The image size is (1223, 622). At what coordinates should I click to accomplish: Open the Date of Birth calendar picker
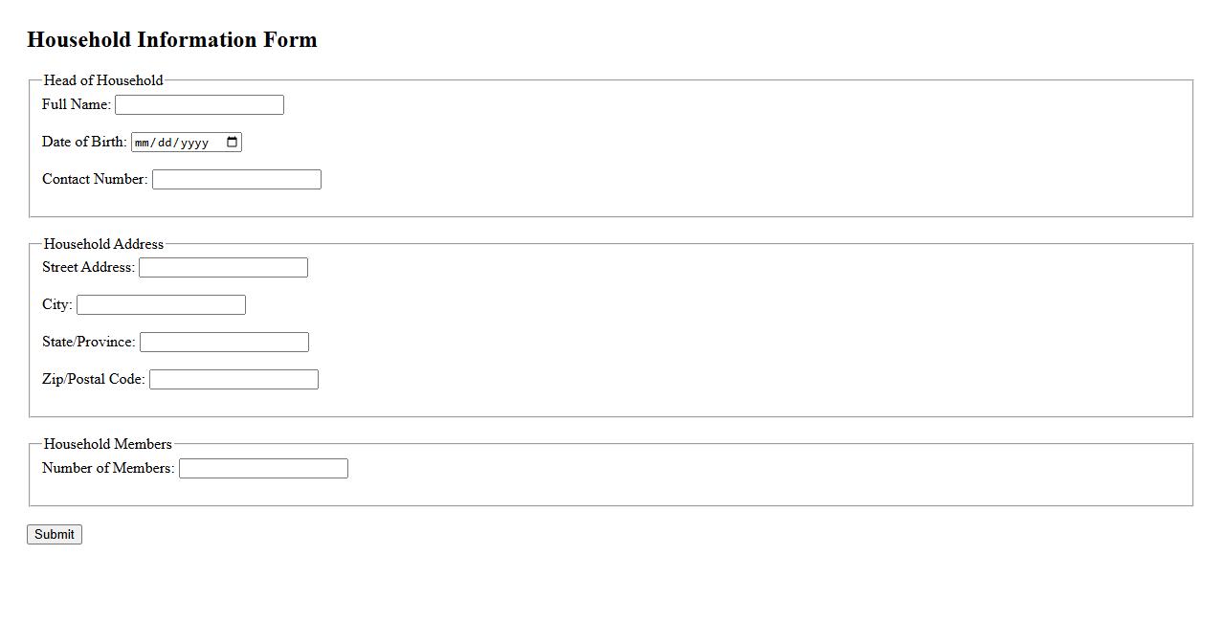pyautogui.click(x=232, y=143)
